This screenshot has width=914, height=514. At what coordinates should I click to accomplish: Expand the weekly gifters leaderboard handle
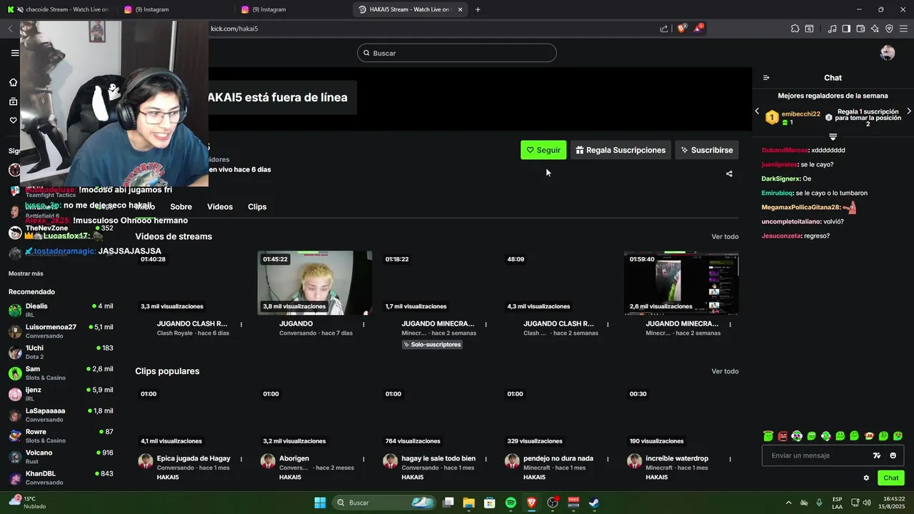(x=833, y=136)
